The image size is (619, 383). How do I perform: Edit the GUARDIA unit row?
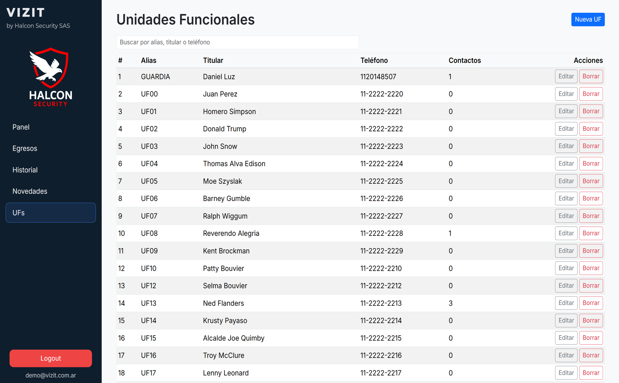pyautogui.click(x=566, y=76)
